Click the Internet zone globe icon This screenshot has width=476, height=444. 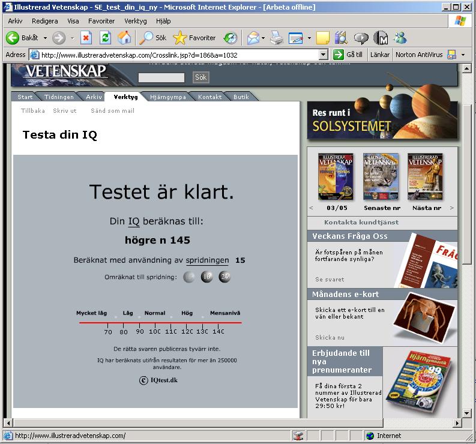click(370, 436)
